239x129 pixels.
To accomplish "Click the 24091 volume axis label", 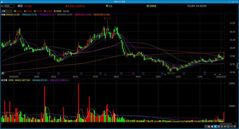I will click(x=232, y=83).
